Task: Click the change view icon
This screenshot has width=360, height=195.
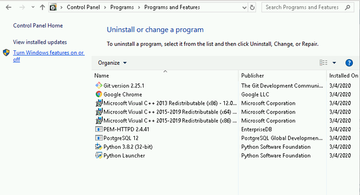Action: (x=323, y=62)
